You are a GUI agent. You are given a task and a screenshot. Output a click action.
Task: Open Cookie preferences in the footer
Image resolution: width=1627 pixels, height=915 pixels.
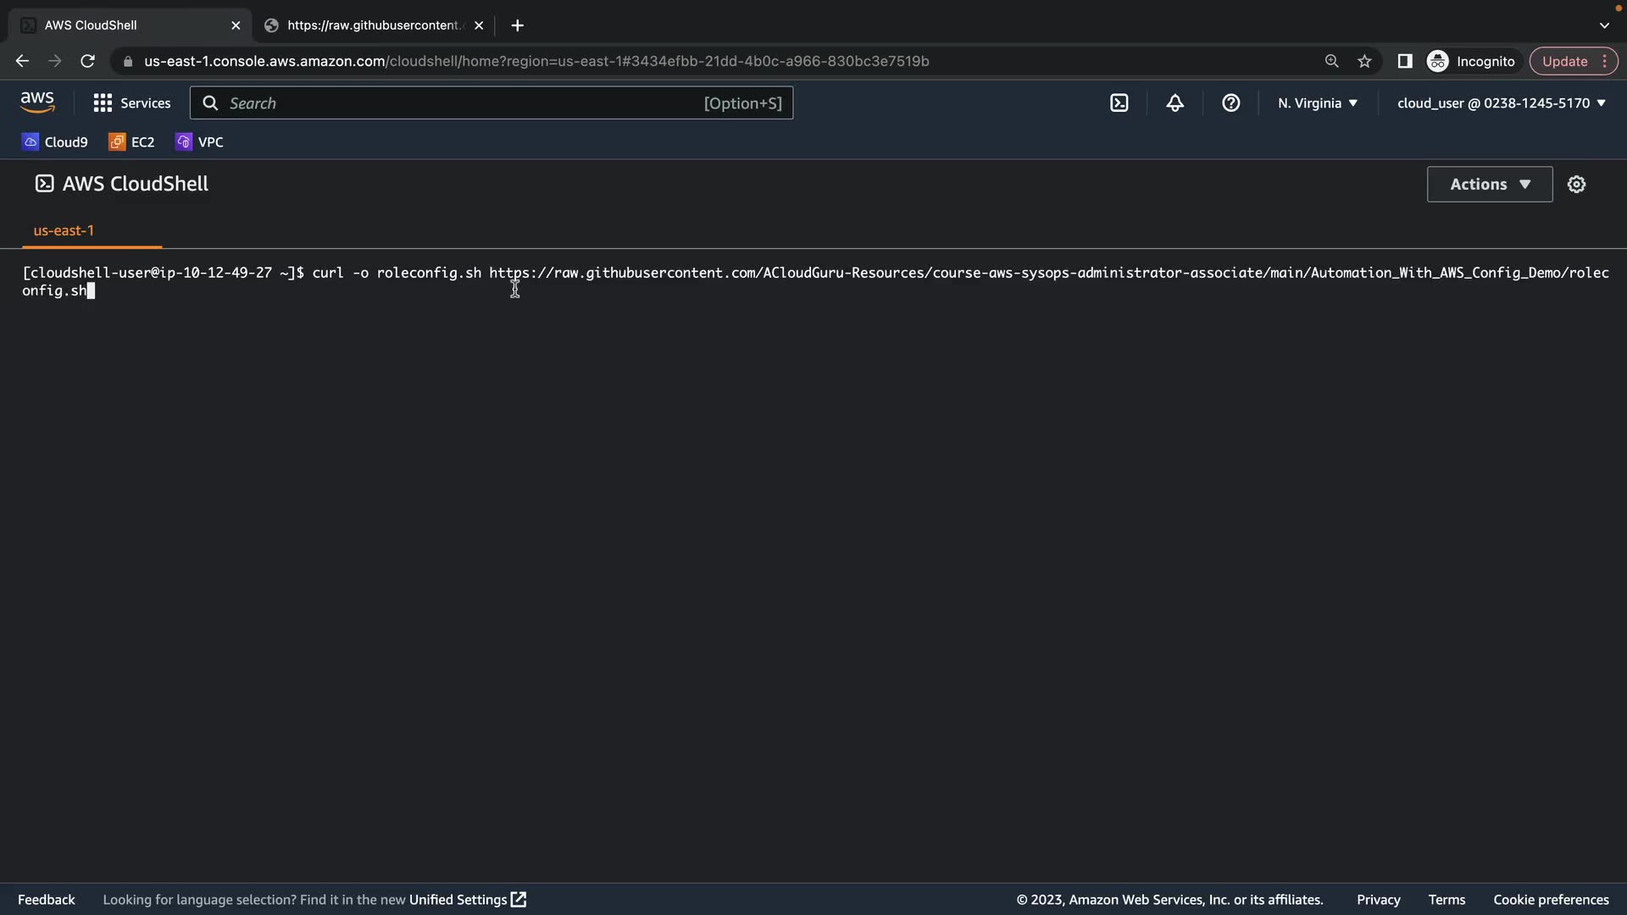coord(1550,900)
